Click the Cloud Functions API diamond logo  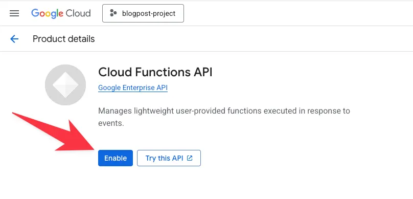(65, 85)
